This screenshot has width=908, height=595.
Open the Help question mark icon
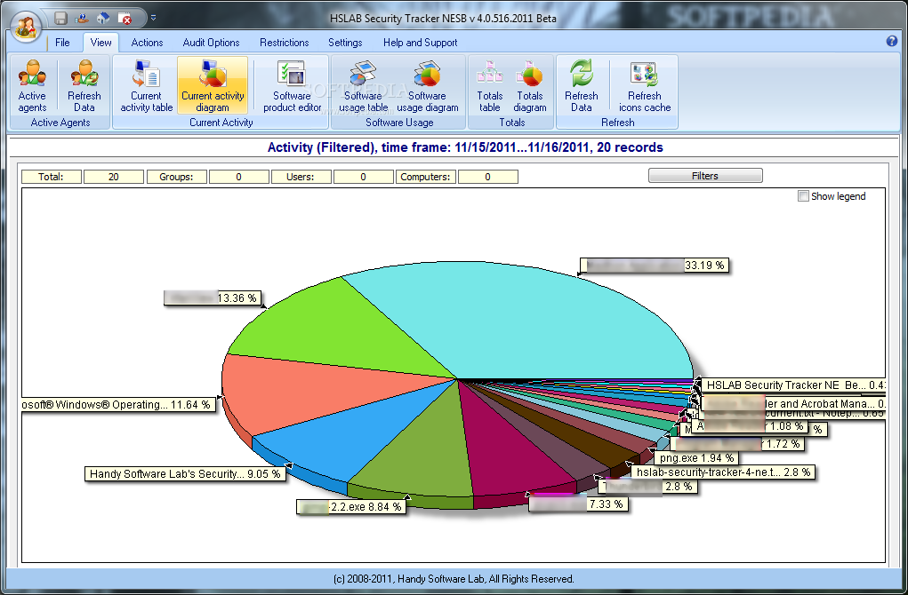pyautogui.click(x=892, y=41)
